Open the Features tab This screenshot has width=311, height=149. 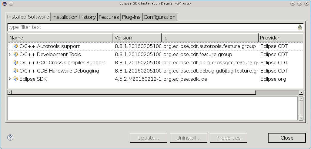109,17
